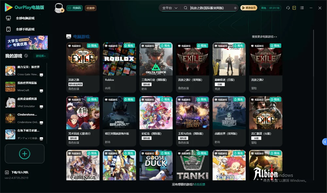
Task: Open the 大学生专属优惠 banner
Action: click(x=27, y=42)
